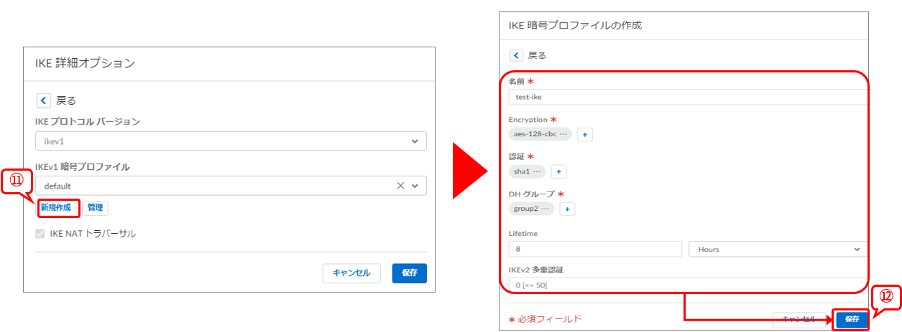This screenshot has width=902, height=332.
Task: Click the IKEv2 多重認証 input field
Action: click(x=686, y=285)
